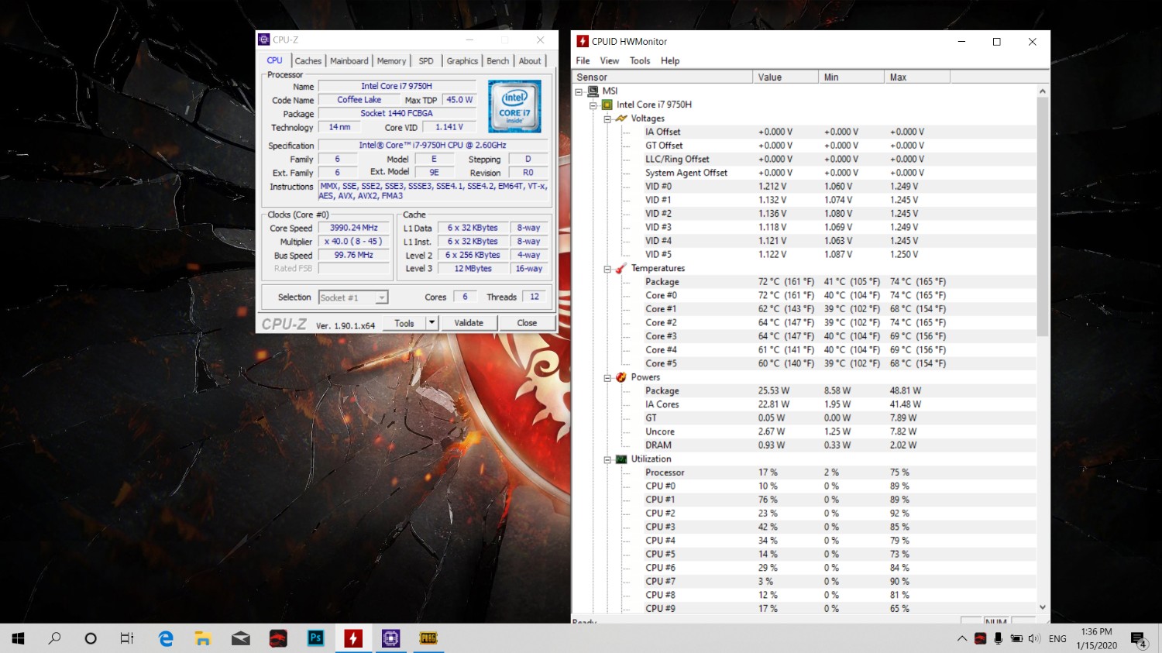Collapse the Temperatures section
1162x653 pixels.
[x=607, y=269]
